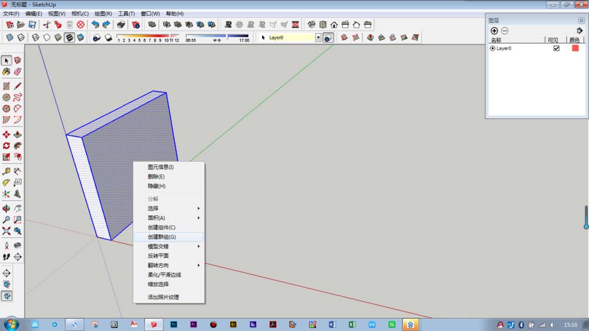Image resolution: width=589 pixels, height=331 pixels.
Task: Select the Rectangle drawing tool
Action: click(6, 86)
